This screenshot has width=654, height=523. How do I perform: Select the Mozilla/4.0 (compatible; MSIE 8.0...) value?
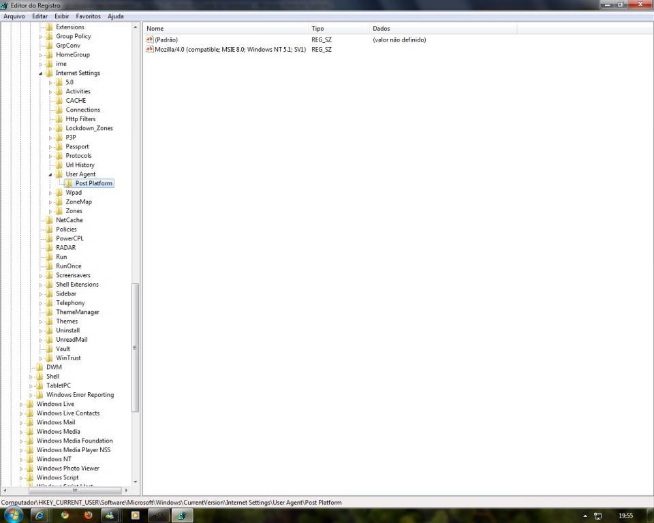click(x=230, y=49)
